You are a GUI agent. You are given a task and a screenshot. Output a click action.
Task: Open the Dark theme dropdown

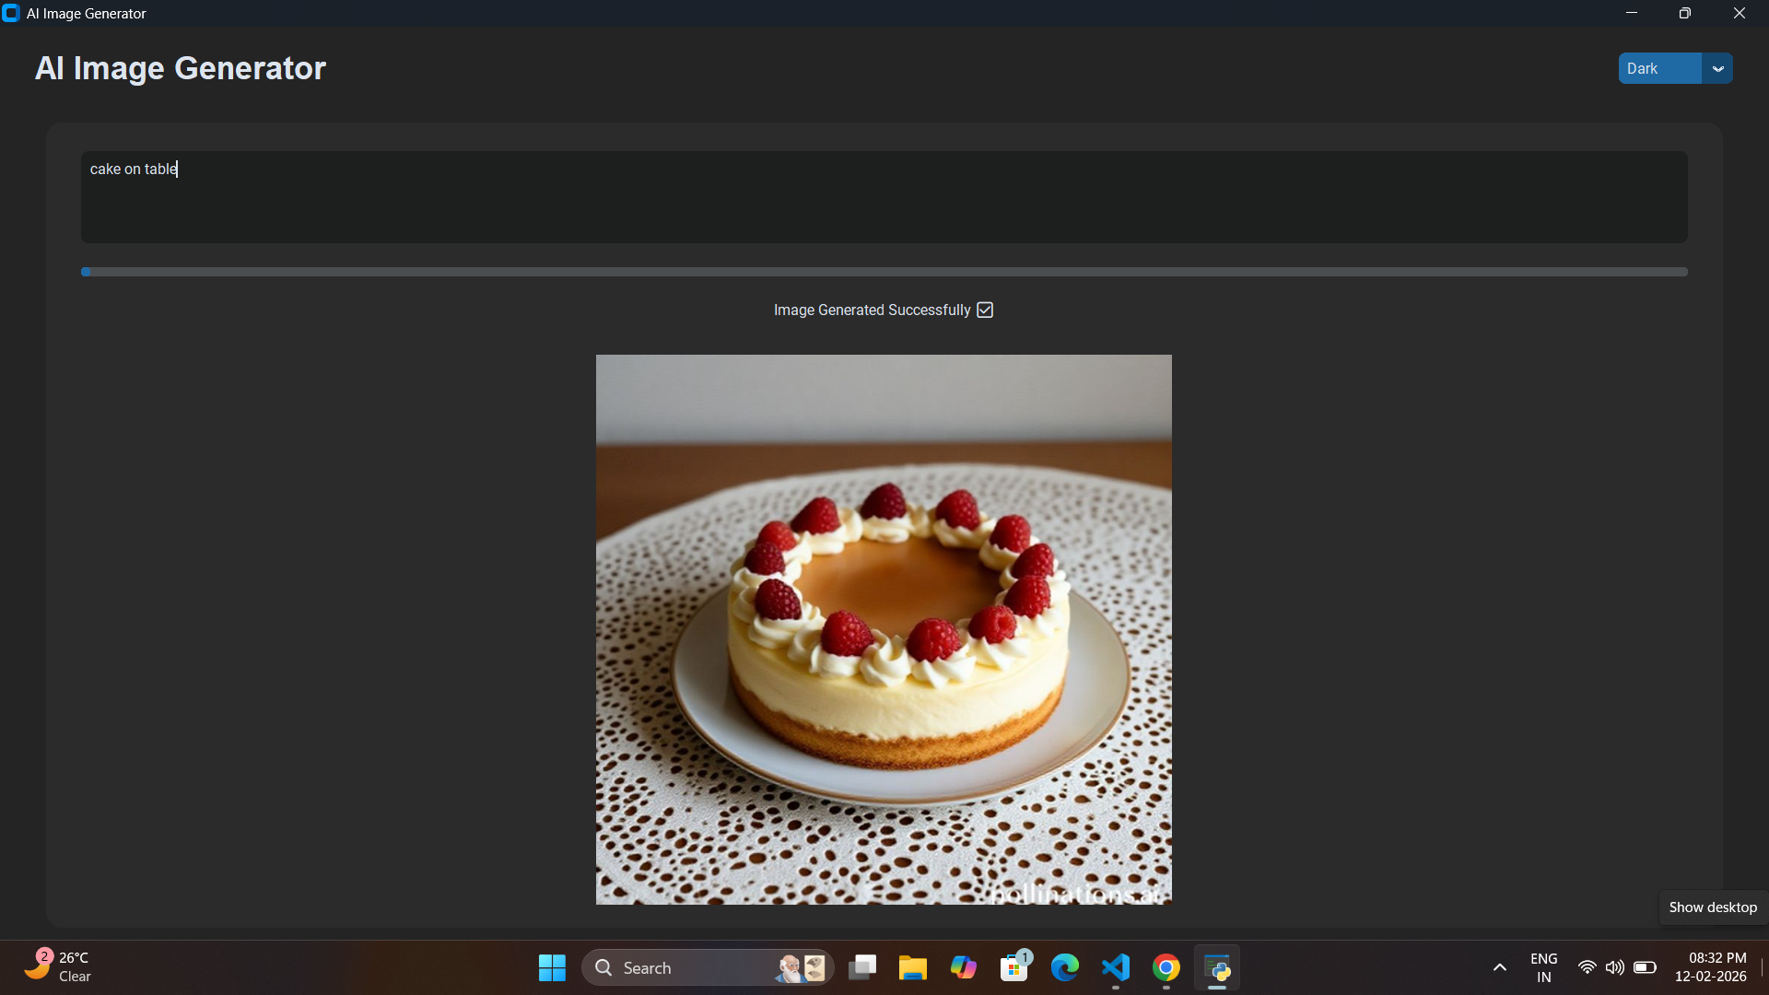point(1675,68)
